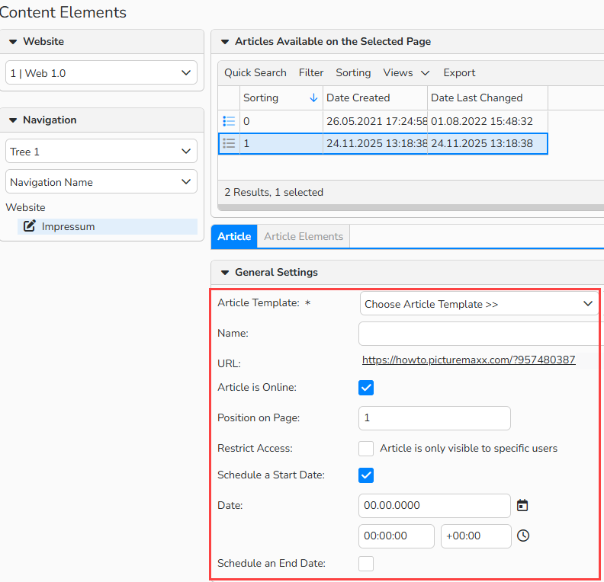Image resolution: width=604 pixels, height=582 pixels.
Task: Click the edit icon next to Impressum
Action: (x=30, y=226)
